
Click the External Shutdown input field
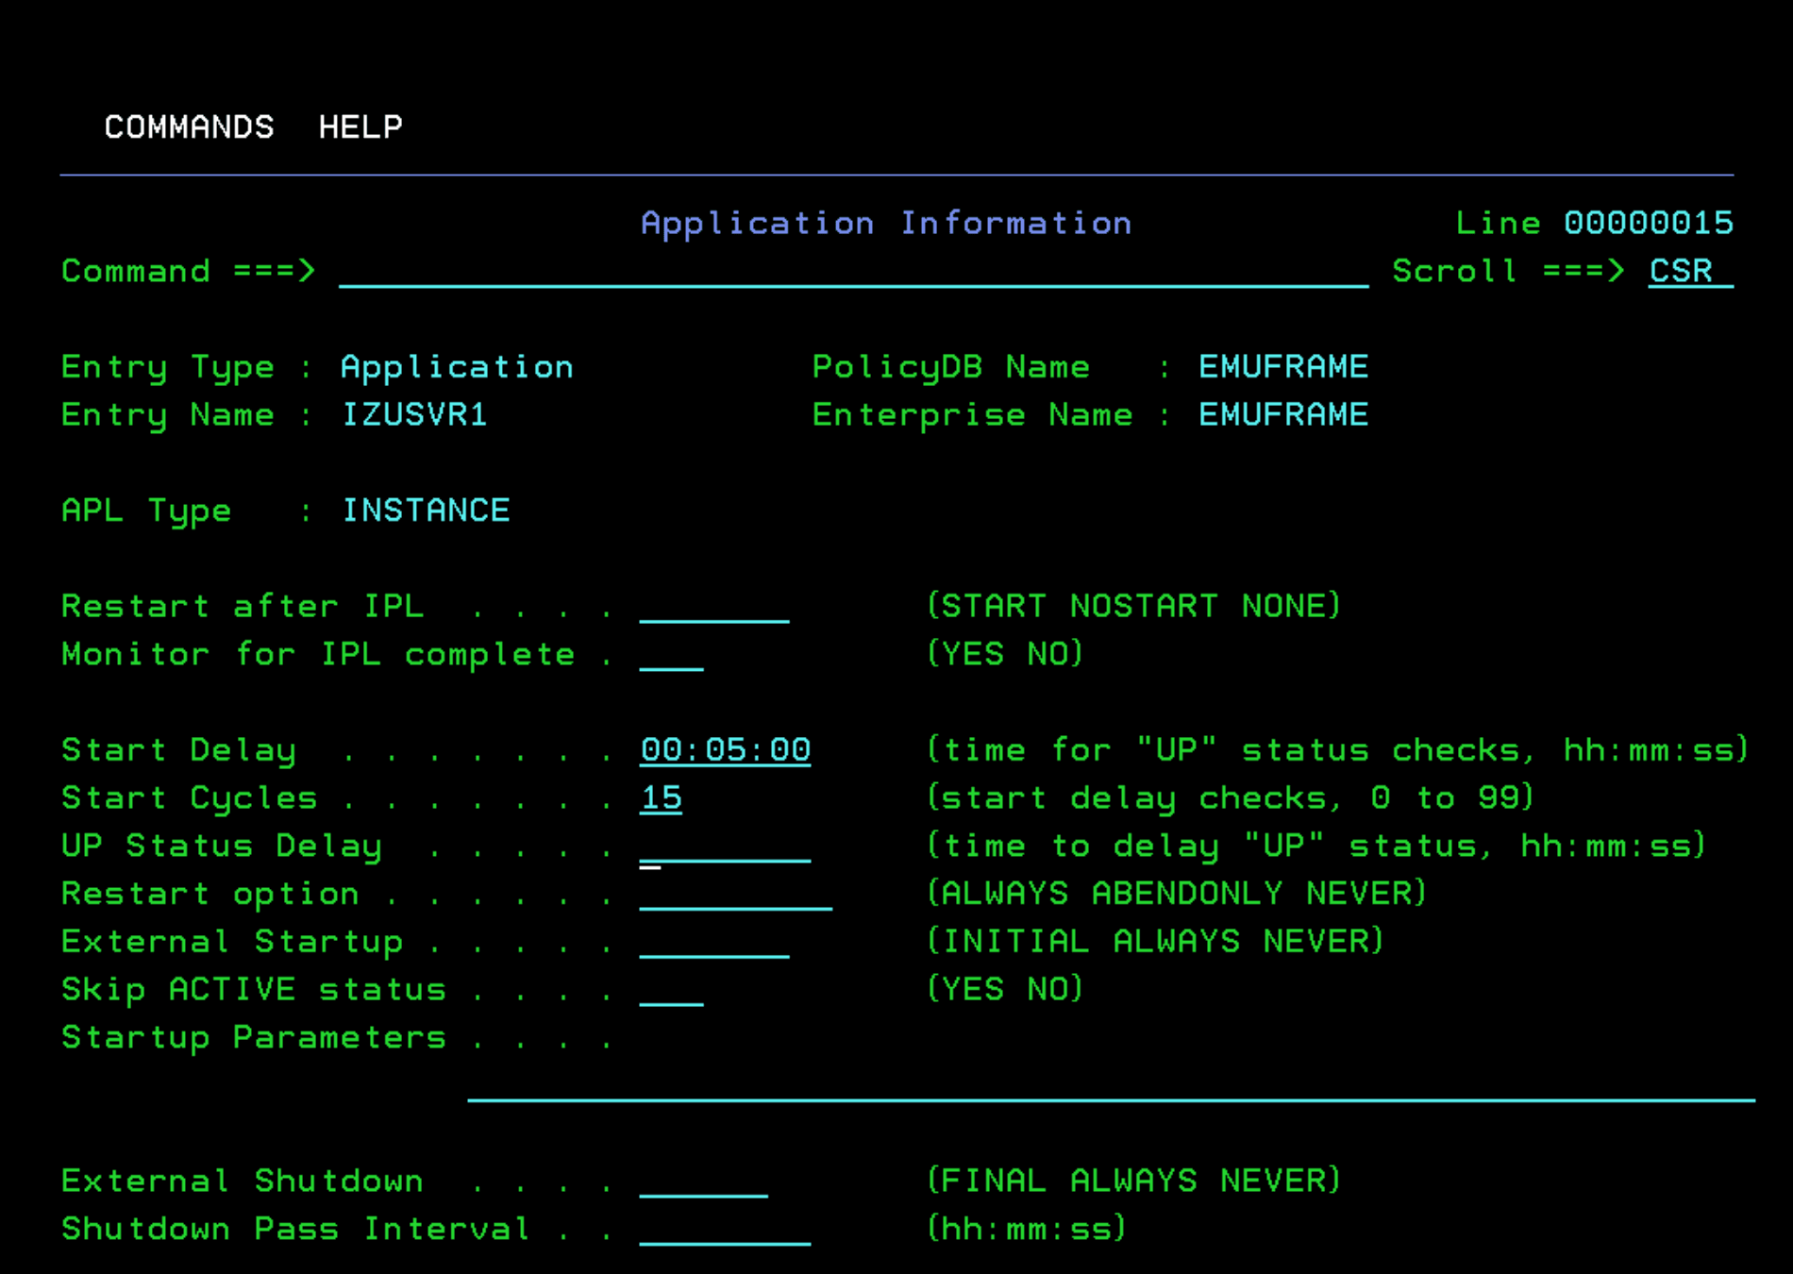click(702, 1182)
